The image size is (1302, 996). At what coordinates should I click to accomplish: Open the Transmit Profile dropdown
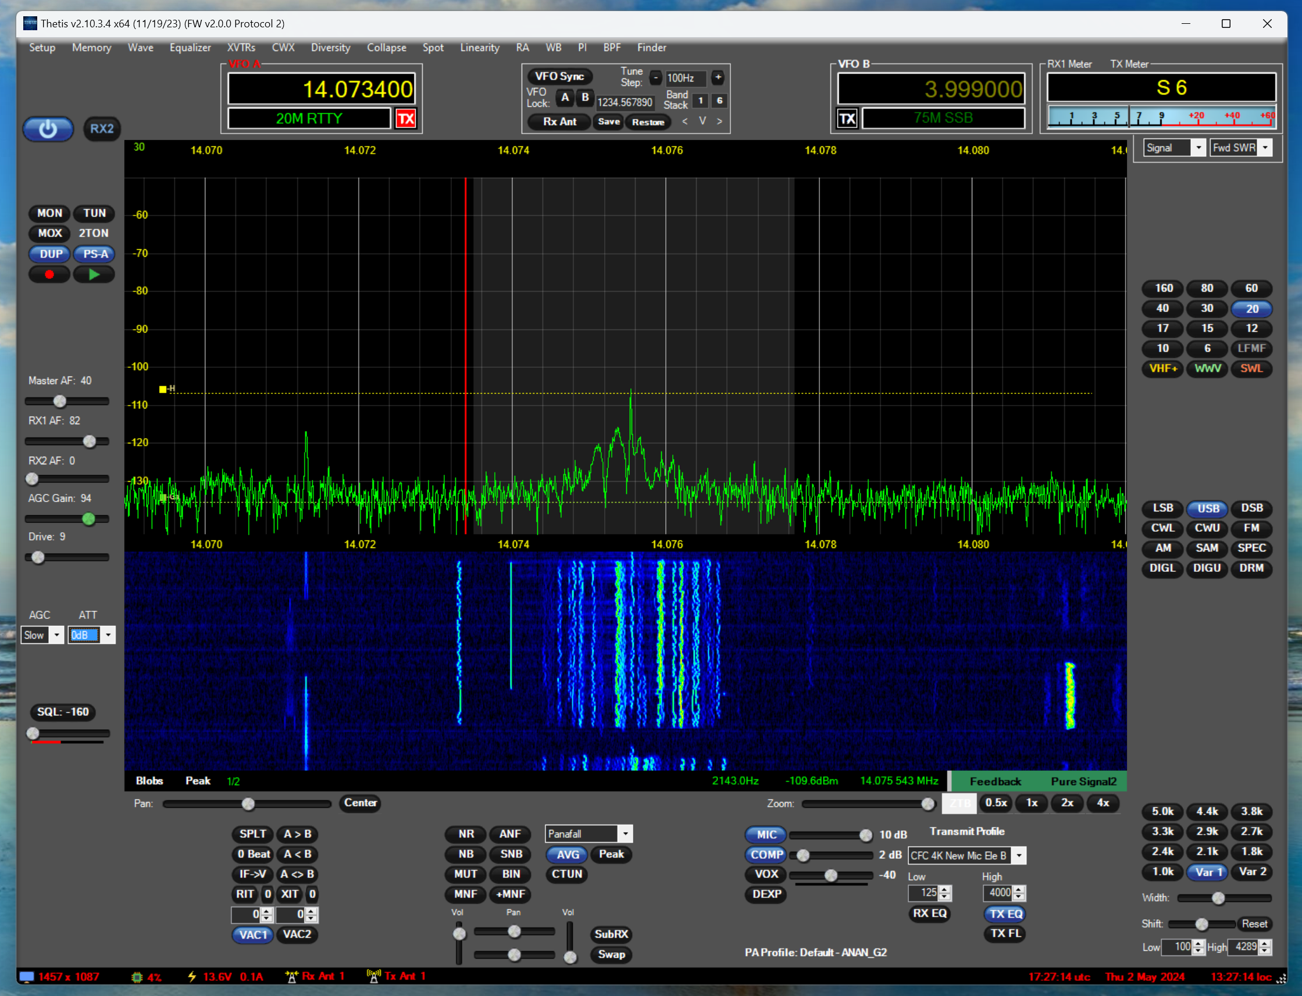(1018, 855)
